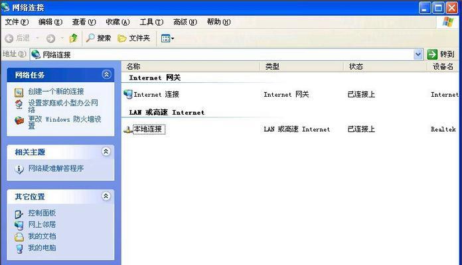The height and width of the screenshot is (265, 462).
Task: Open forward button history dropdown arrow
Action: pyautogui.click(x=62, y=38)
